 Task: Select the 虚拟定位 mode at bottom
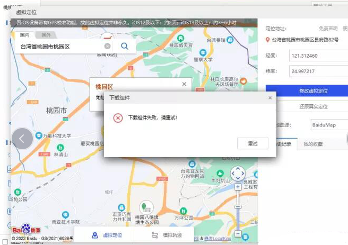coord(104,235)
